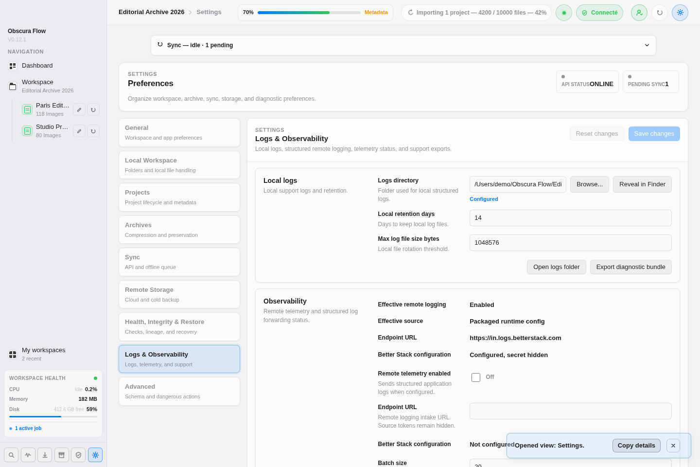Open the Advanced settings section
The image size is (700, 467).
pyautogui.click(x=179, y=391)
